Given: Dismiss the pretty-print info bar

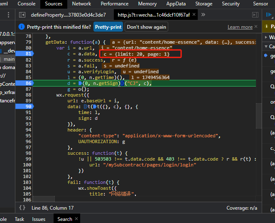Looking at the screenshot, I should (x=256, y=27).
